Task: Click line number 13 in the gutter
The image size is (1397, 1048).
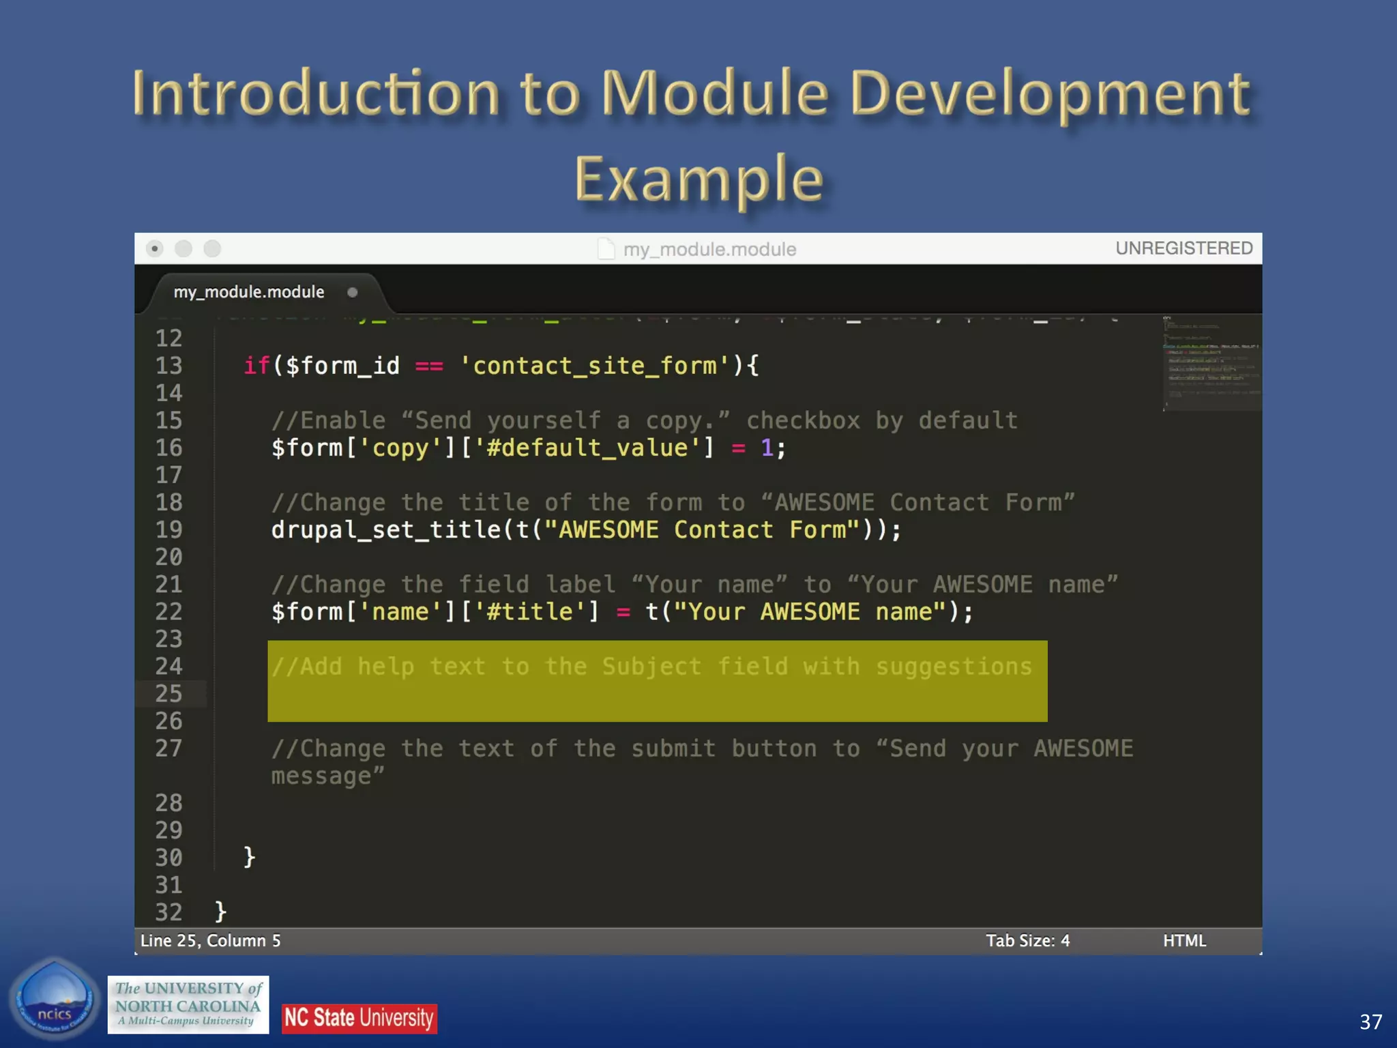Action: pyautogui.click(x=168, y=366)
